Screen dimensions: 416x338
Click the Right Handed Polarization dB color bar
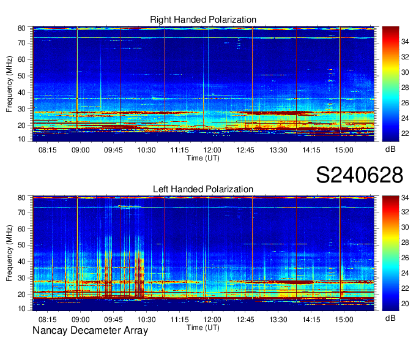pos(390,84)
